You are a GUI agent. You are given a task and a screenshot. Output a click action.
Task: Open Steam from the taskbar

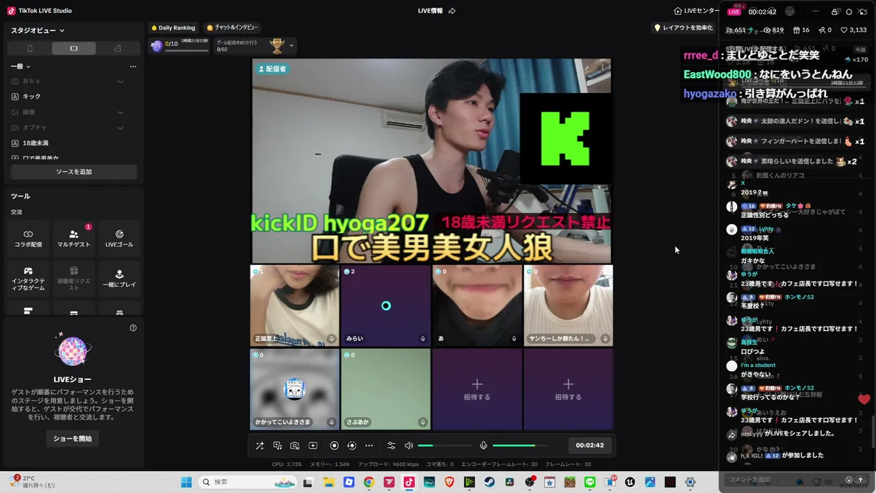pos(489,482)
